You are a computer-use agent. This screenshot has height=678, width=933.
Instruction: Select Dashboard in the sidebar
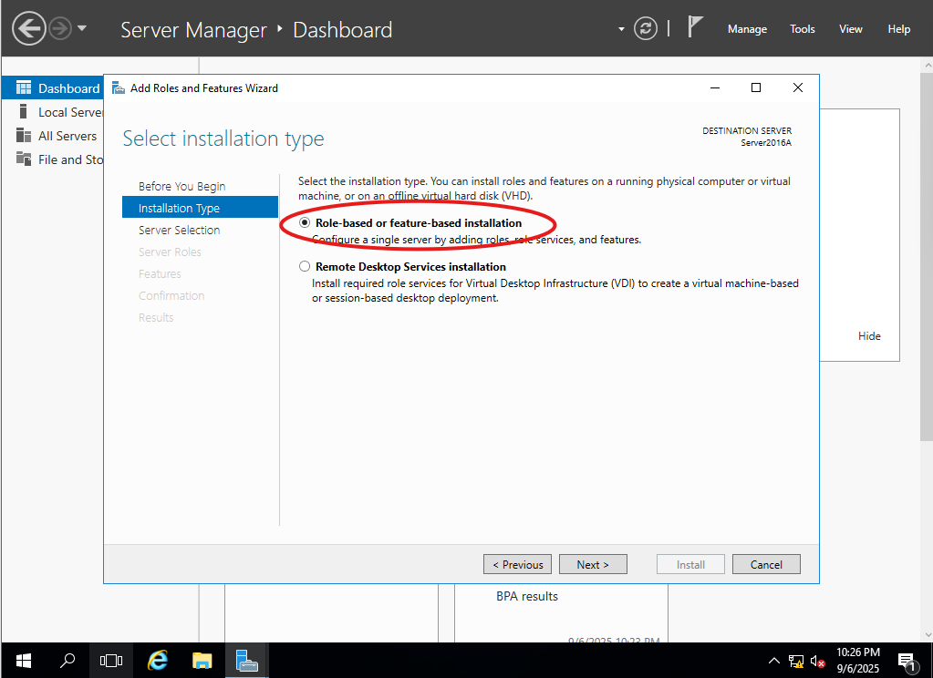click(52, 88)
